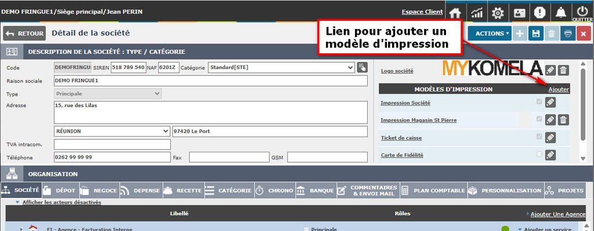594x231 pixels.
Task: Open the statistics chart icon
Action: 477,13
